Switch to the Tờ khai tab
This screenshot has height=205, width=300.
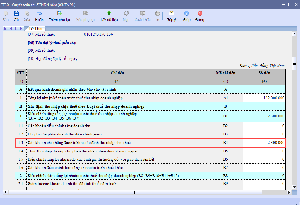tap(35, 29)
